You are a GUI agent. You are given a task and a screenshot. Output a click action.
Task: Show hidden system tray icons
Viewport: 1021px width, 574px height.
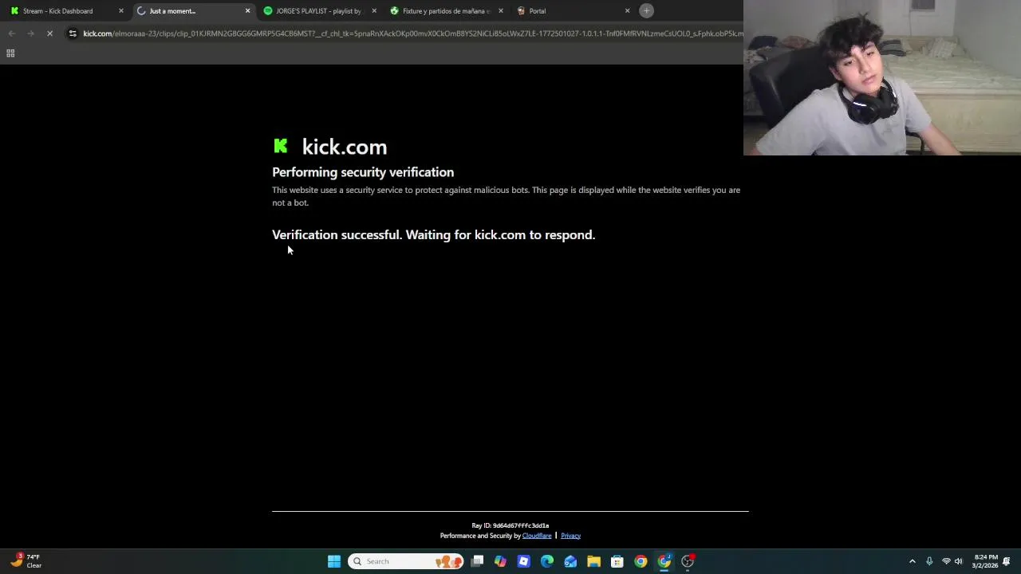pyautogui.click(x=913, y=561)
